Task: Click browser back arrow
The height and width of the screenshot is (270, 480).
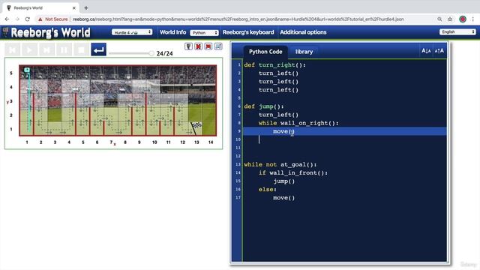Action: [7, 19]
